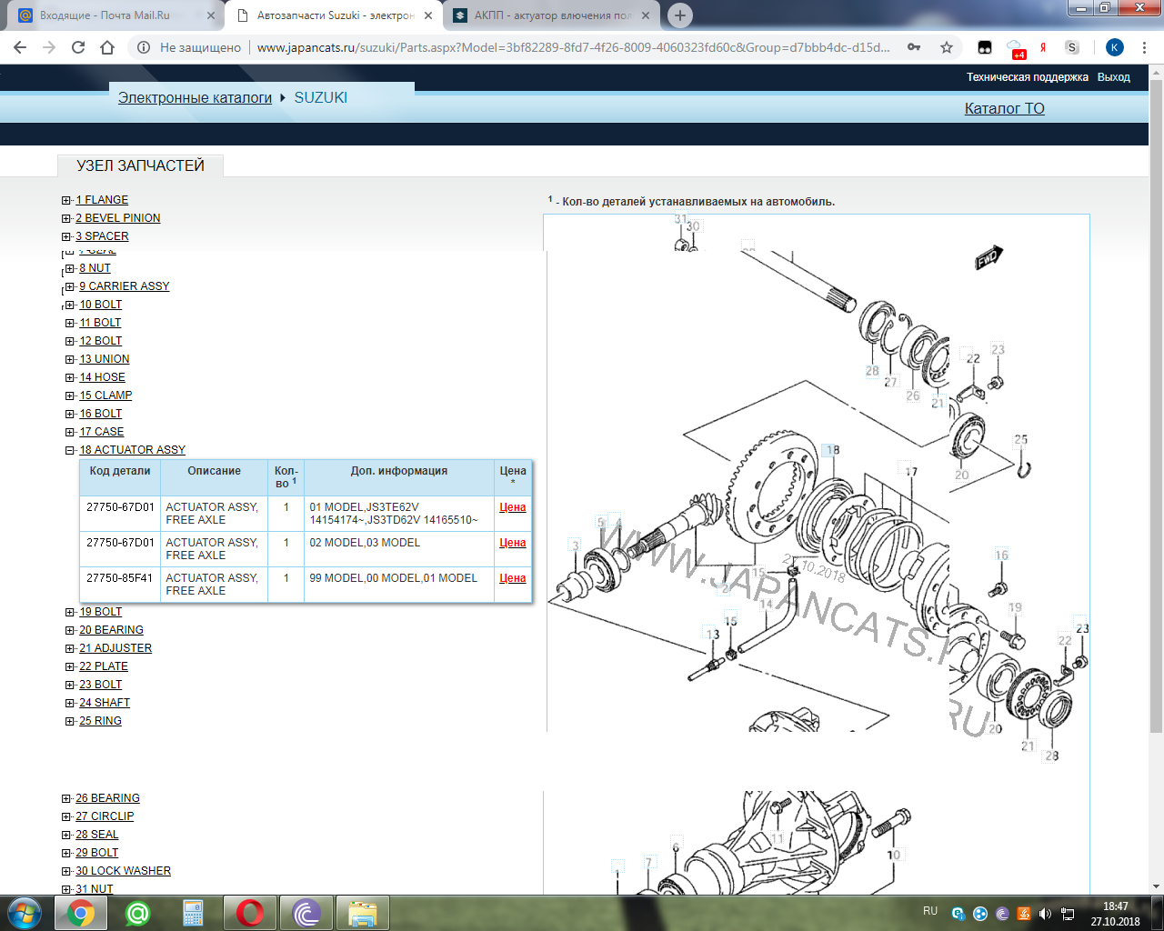
Task: Collapse the 18 ACTUATOR ASSY node
Action: point(70,450)
